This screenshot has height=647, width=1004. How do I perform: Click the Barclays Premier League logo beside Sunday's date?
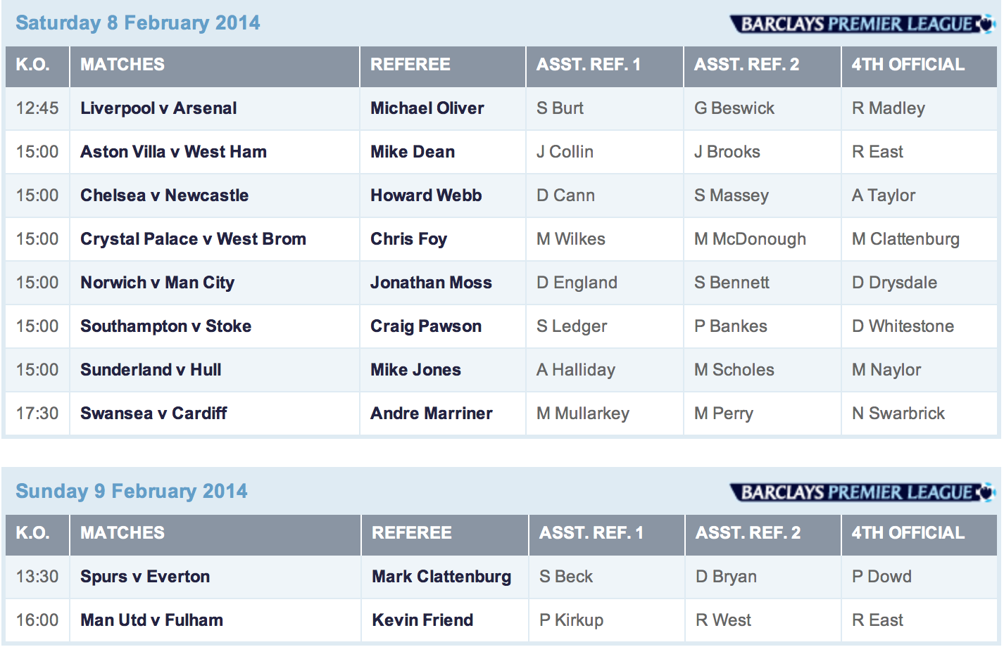coord(862,492)
